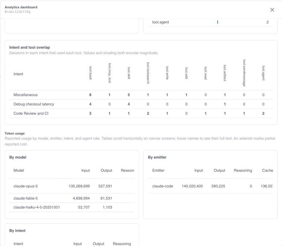The height and width of the screenshot is (246, 282).
Task: Click Output header in By emitter table
Action: 219,170
